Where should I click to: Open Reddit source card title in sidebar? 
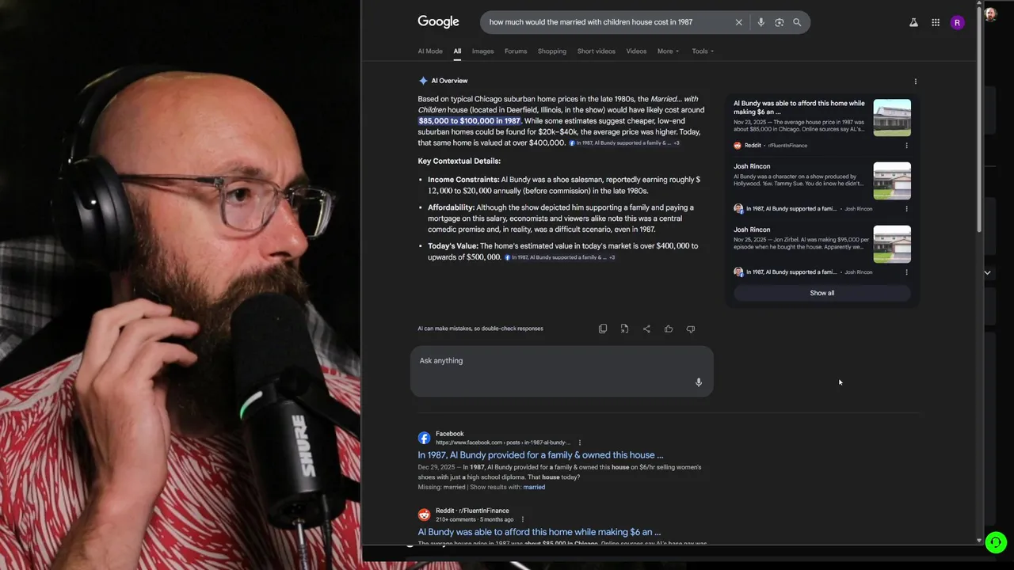(x=799, y=108)
